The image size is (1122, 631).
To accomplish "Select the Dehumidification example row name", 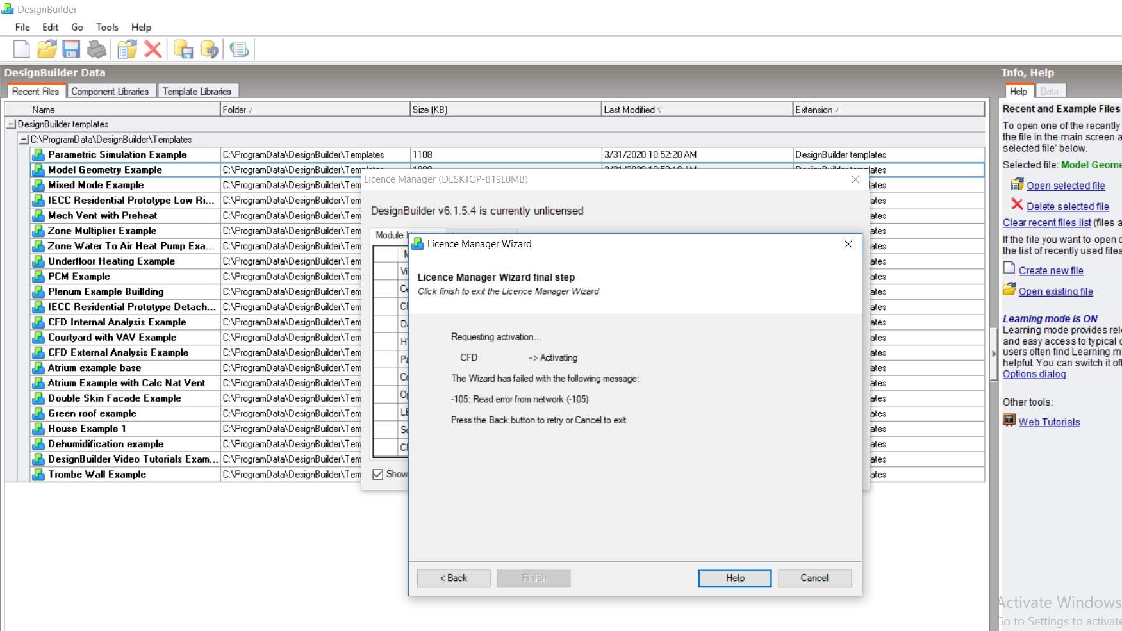I will 106,444.
